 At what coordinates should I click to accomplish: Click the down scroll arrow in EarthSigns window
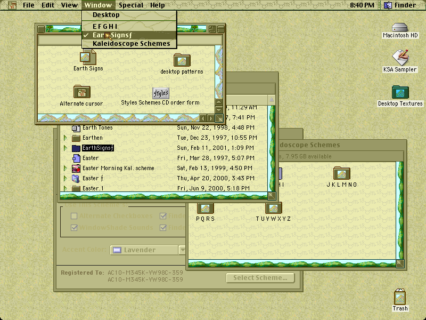tap(219, 110)
